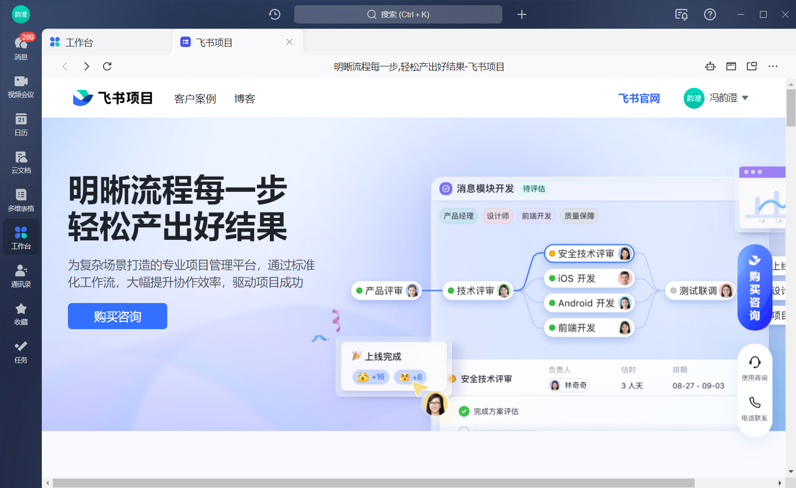Click the Android 开发 workflow node
Image resolution: width=796 pixels, height=488 pixels.
589,303
